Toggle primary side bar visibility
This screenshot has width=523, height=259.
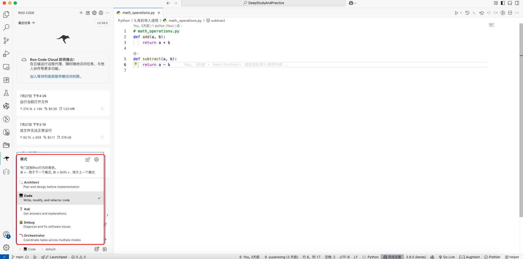pyautogui.click(x=503, y=3)
